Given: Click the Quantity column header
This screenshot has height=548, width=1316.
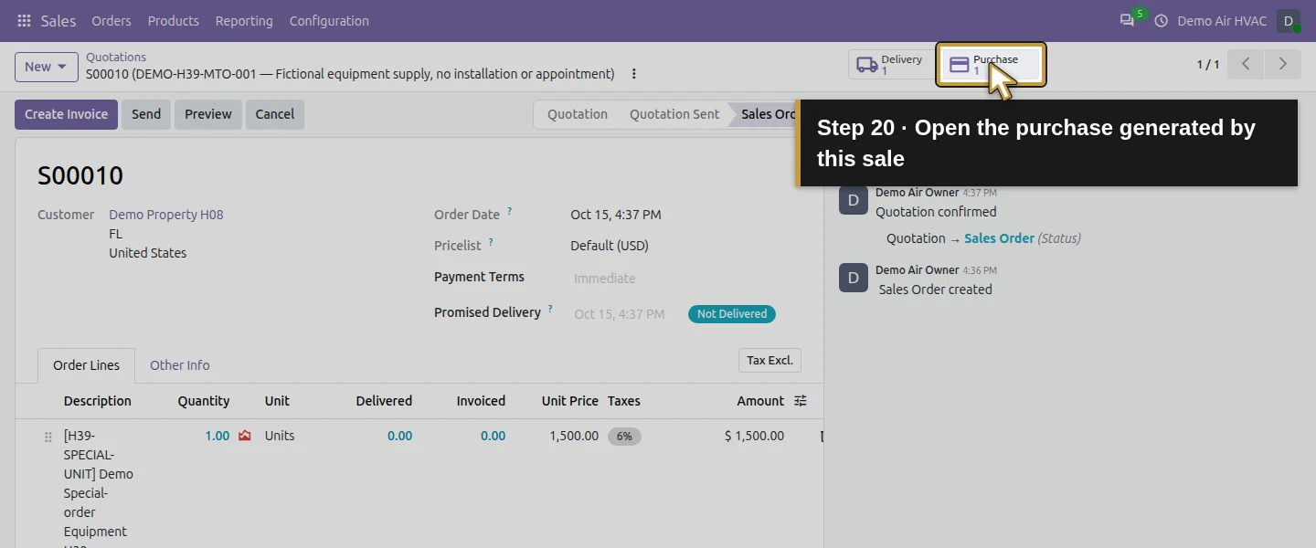Looking at the screenshot, I should click(x=204, y=401).
